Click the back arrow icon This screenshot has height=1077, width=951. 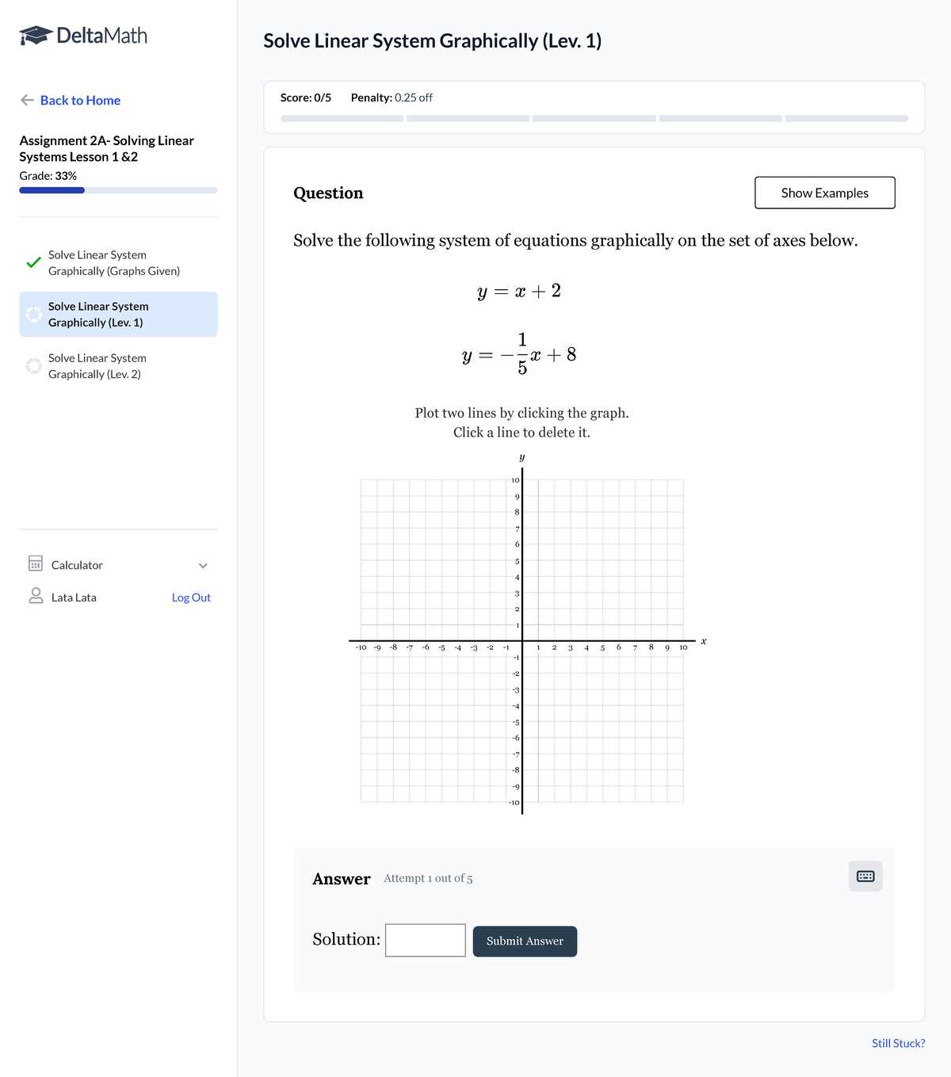coord(27,100)
